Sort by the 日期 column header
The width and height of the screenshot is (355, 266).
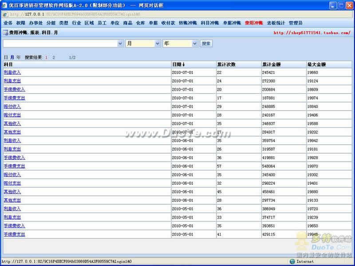click(178, 64)
